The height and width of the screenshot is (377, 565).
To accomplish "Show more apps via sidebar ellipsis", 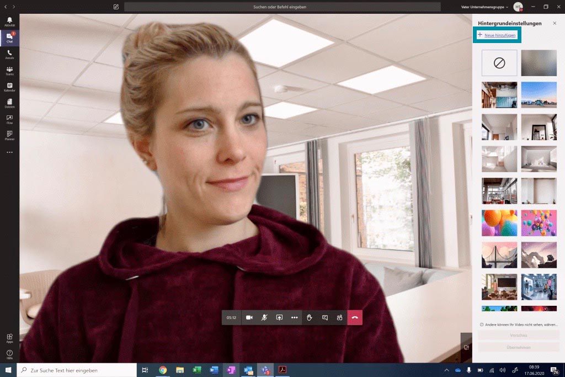I will tap(9, 152).
